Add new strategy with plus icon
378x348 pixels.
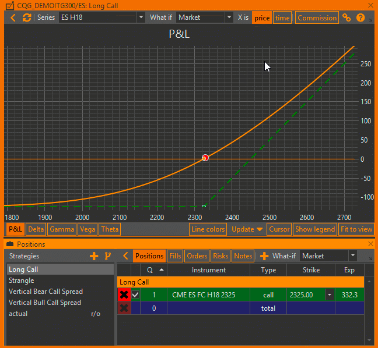[x=94, y=256]
